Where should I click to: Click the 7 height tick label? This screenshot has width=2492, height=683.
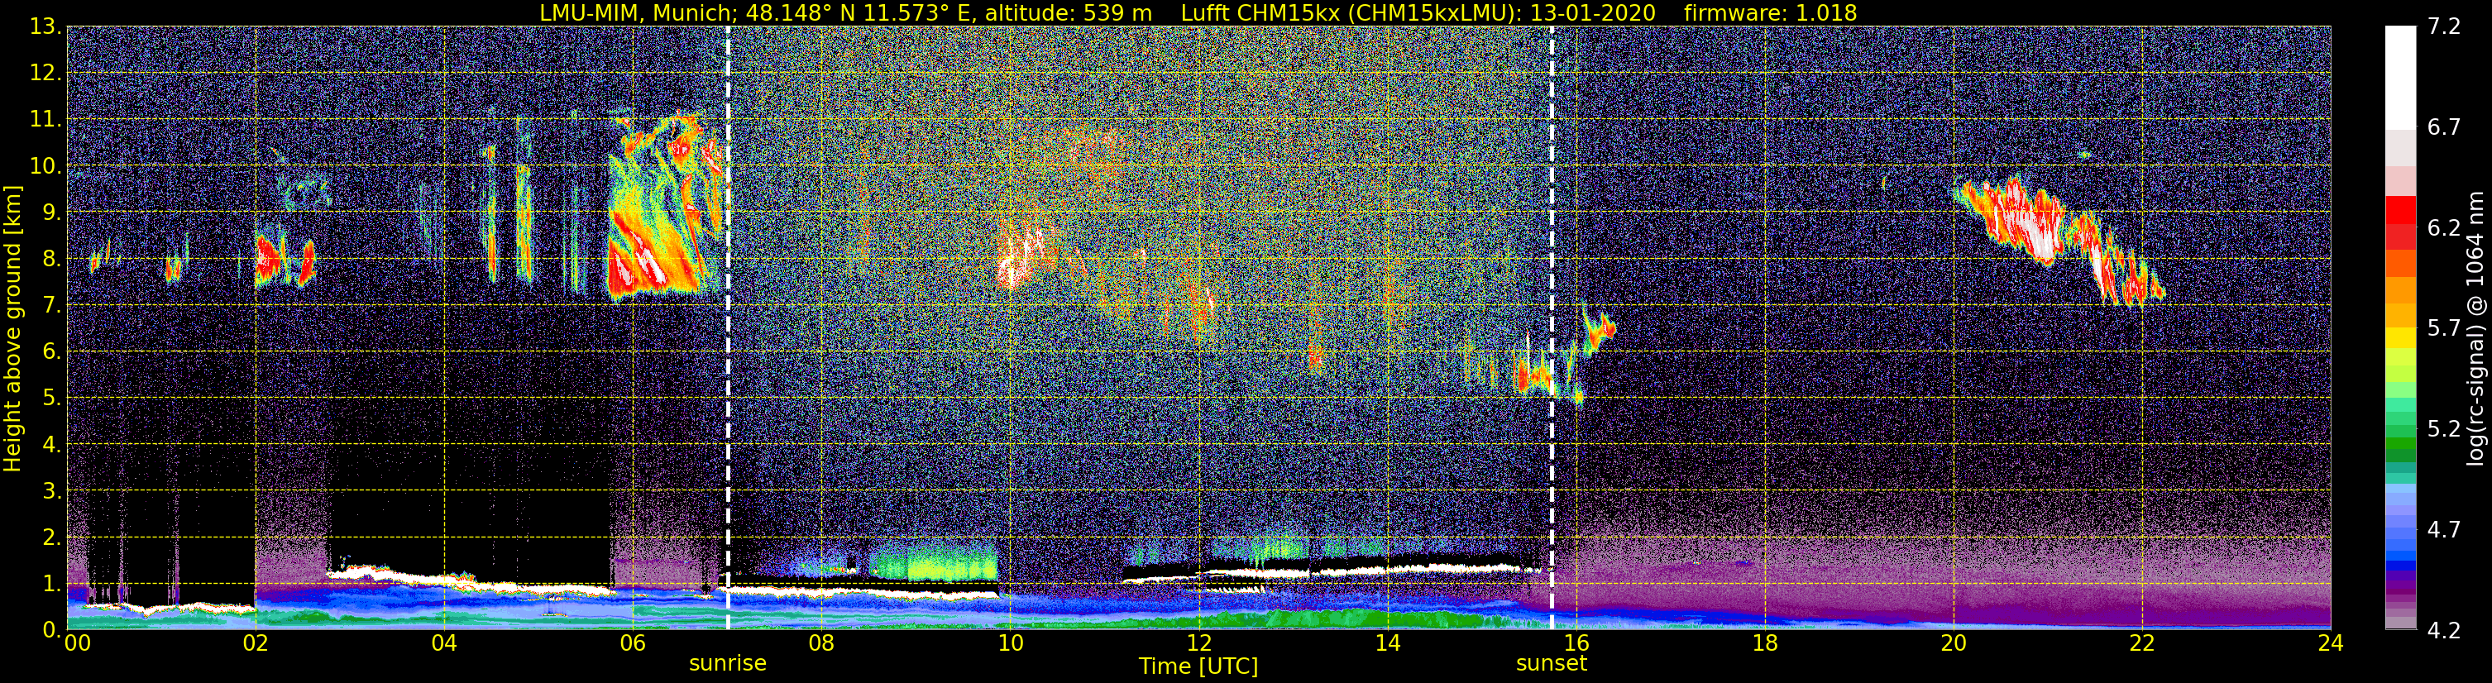coord(50,306)
